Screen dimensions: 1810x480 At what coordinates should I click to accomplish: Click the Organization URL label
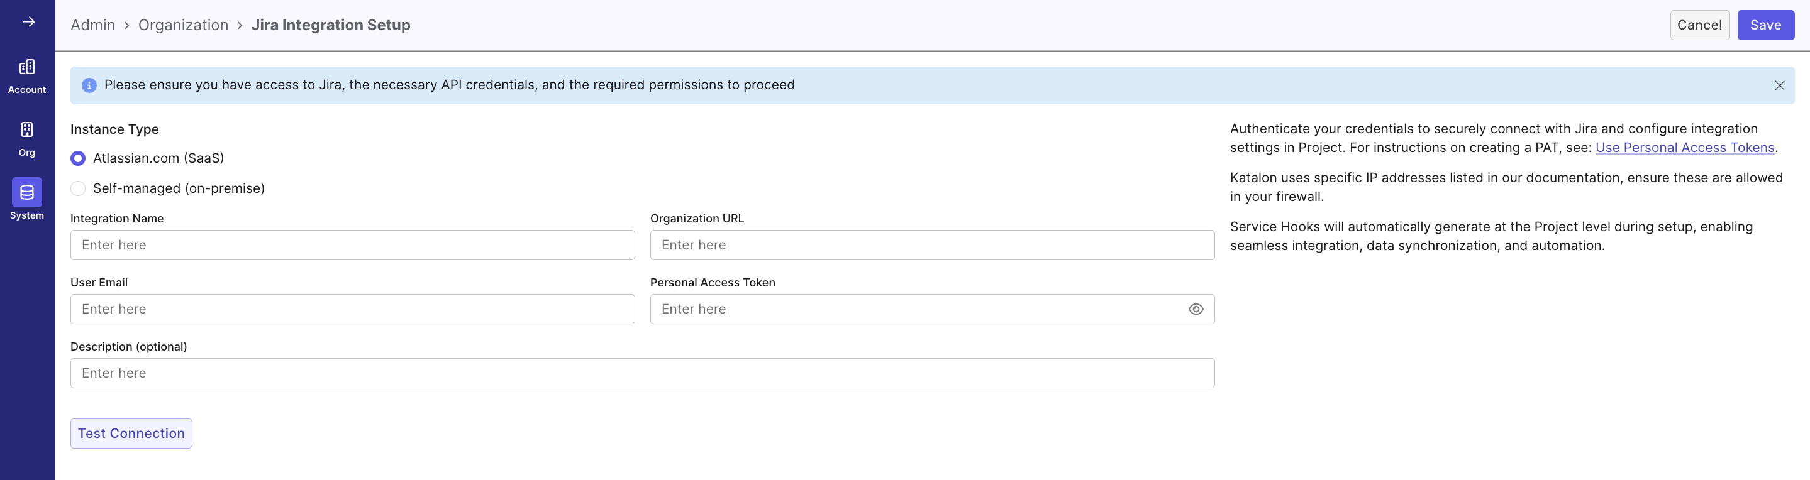coord(696,219)
